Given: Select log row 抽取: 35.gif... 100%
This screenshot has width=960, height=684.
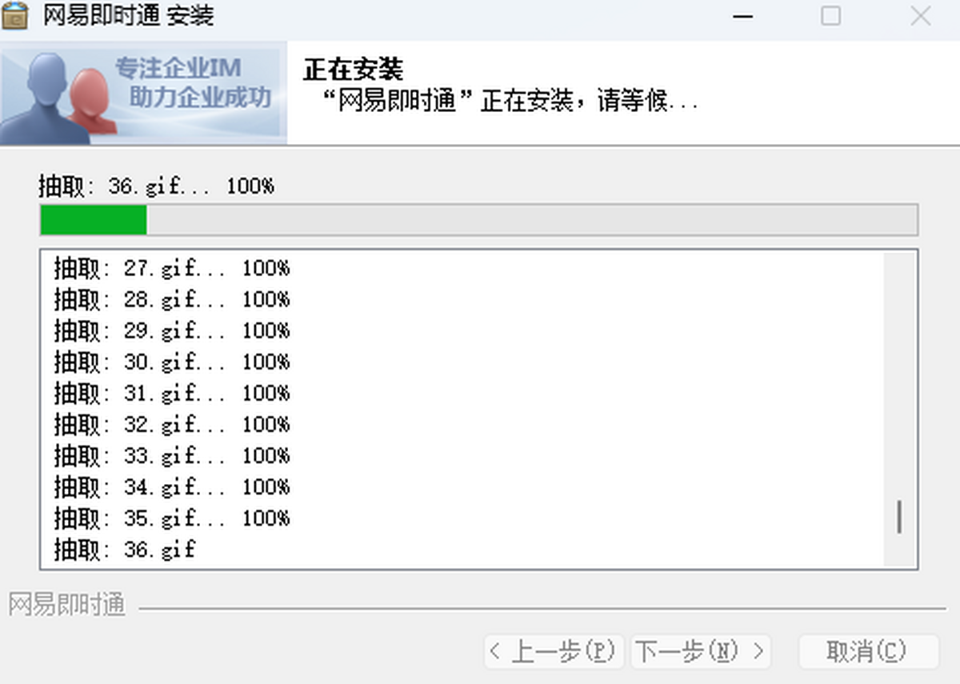Looking at the screenshot, I should click(172, 518).
